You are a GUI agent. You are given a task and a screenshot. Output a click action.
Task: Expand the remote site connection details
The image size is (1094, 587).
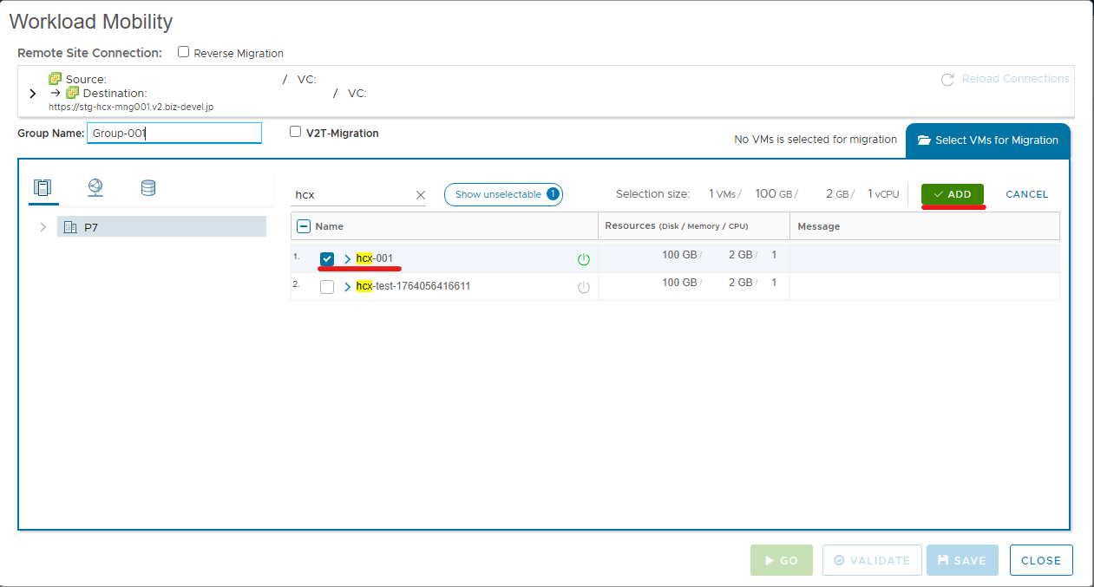pos(33,94)
